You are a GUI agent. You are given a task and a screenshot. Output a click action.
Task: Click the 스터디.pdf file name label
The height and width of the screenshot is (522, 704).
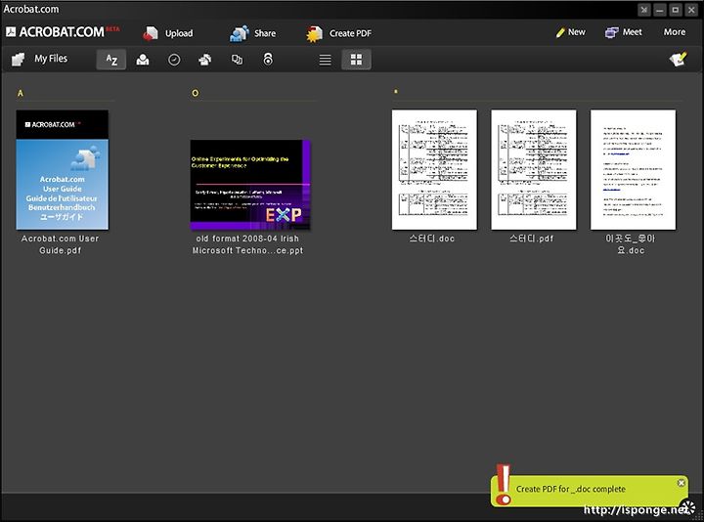(532, 239)
